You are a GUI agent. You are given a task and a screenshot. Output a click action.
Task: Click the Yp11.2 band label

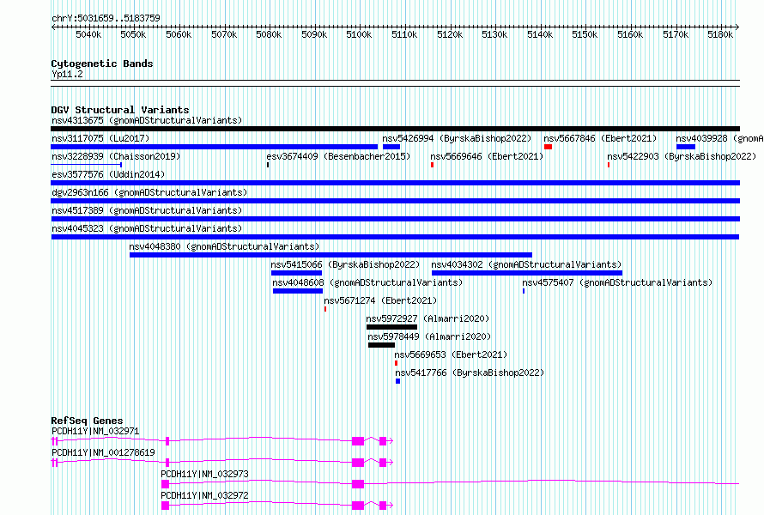coord(67,74)
